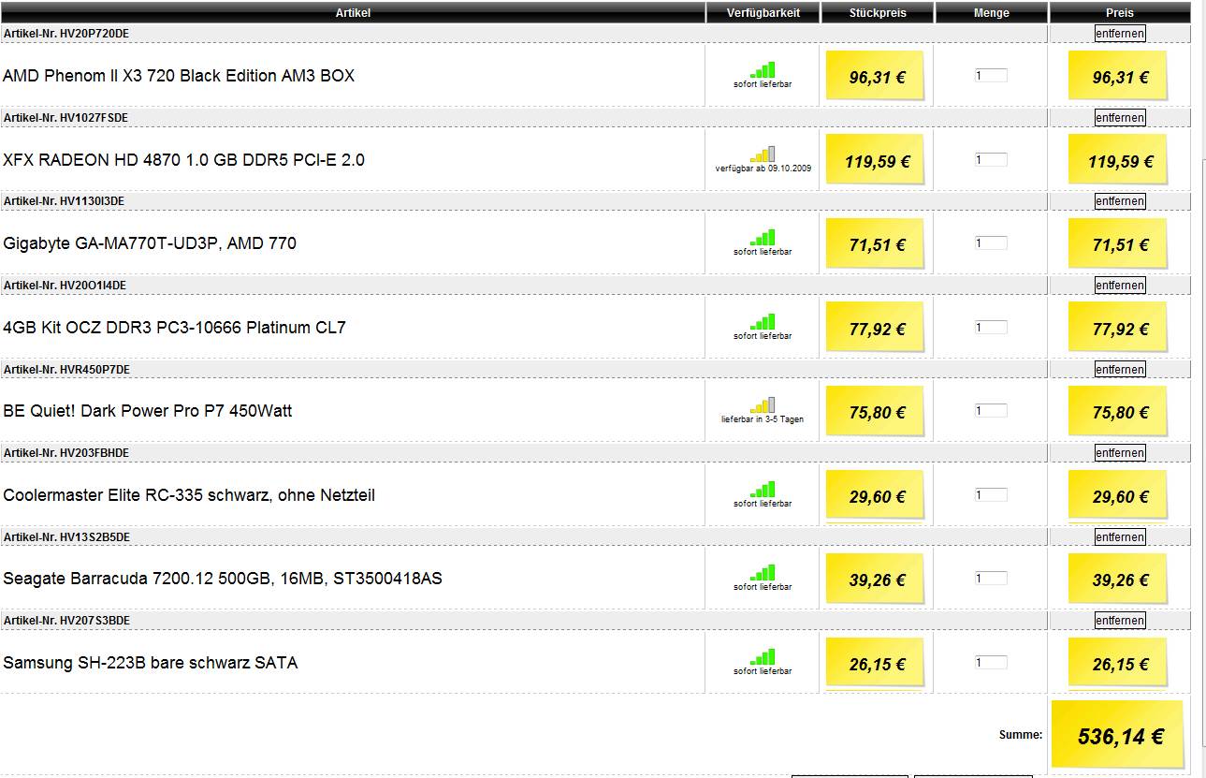Viewport: 1206px width, 778px height.
Task: Focus quantity field for 4GB Kit OCZ DDR3
Action: click(991, 328)
